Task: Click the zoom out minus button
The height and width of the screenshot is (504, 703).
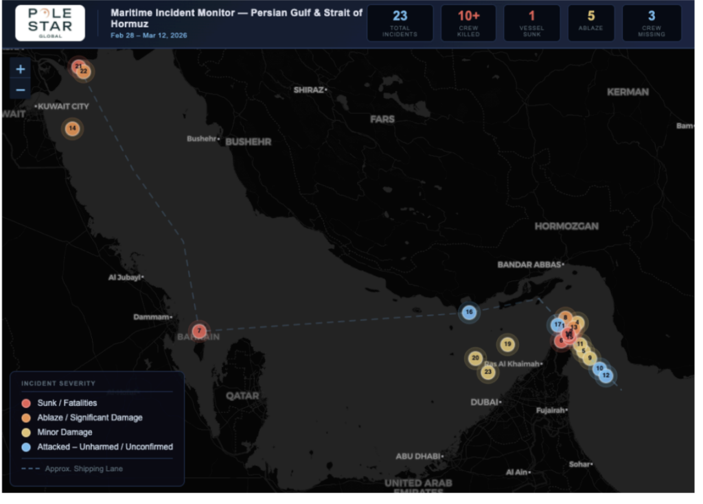Action: click(x=21, y=90)
